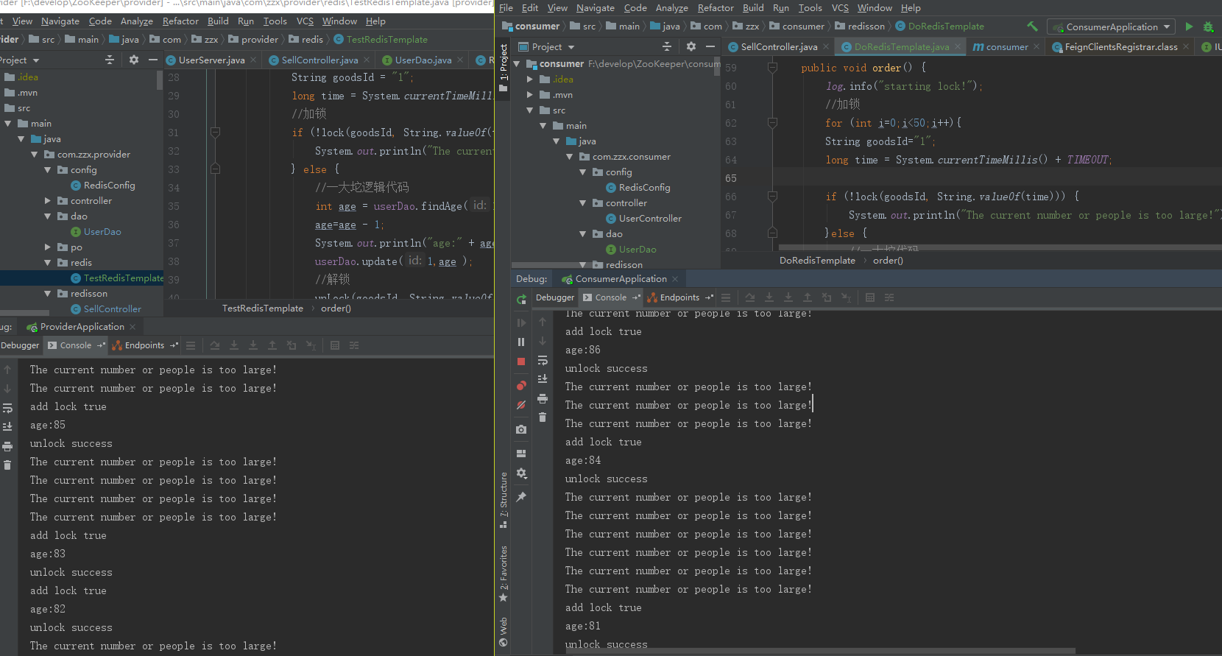The image size is (1222, 656).
Task: Toggle mute breakpoints in consumer debugger
Action: pos(521,405)
